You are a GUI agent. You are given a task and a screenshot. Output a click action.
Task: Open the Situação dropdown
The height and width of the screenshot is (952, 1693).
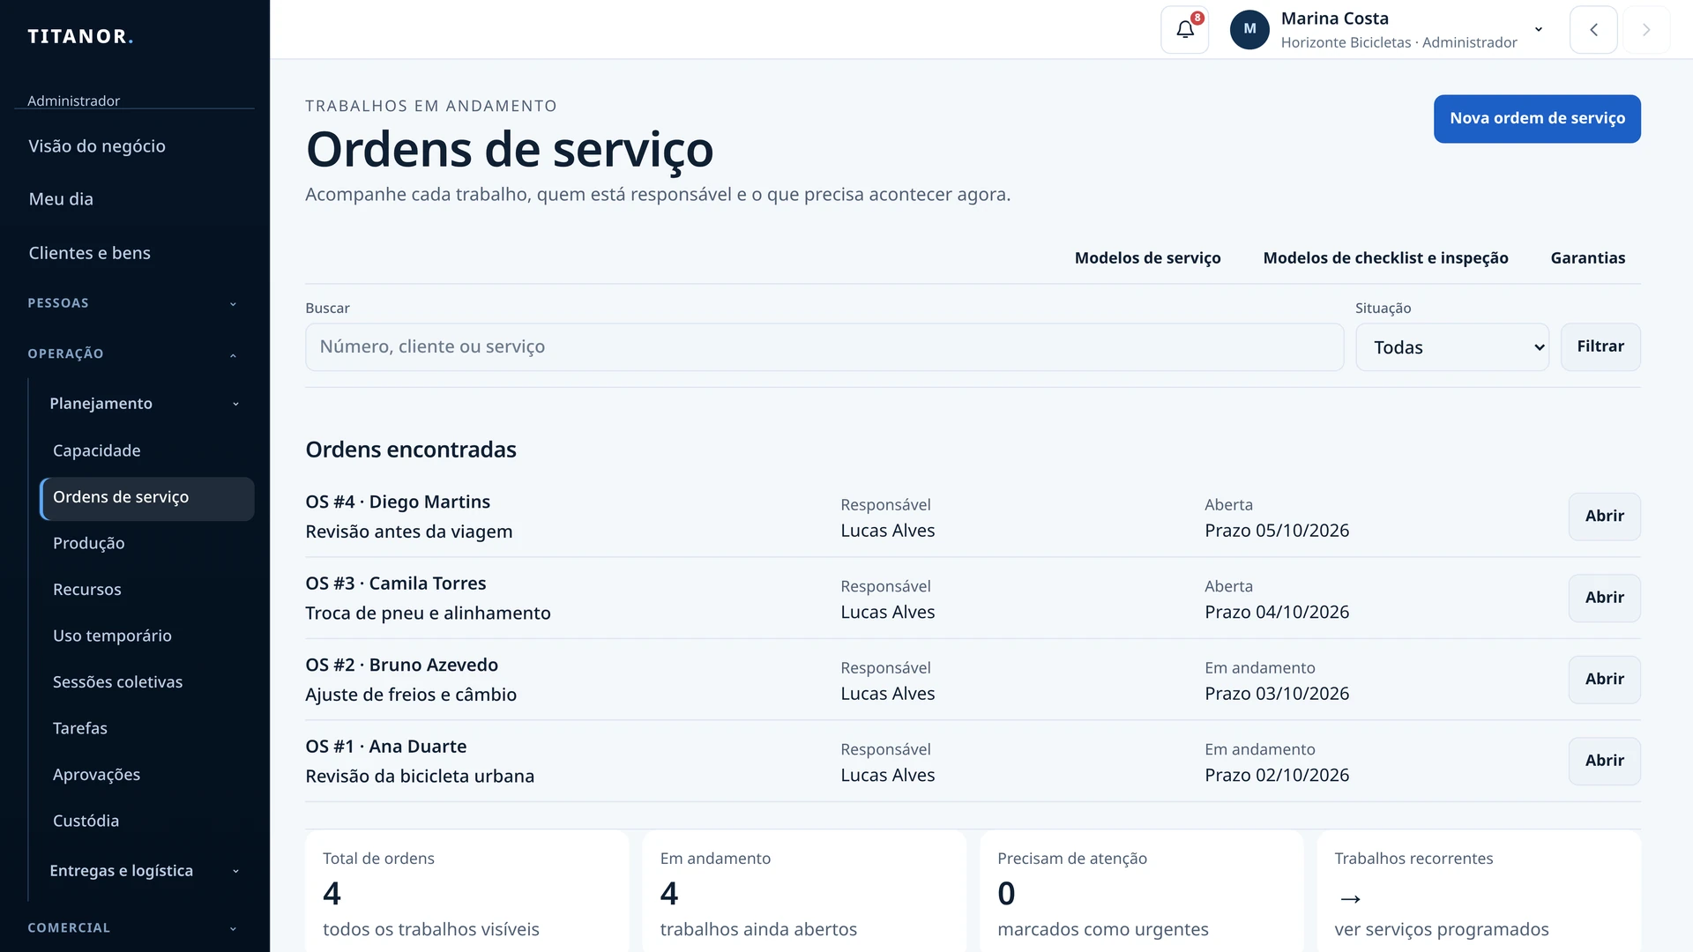tap(1452, 347)
